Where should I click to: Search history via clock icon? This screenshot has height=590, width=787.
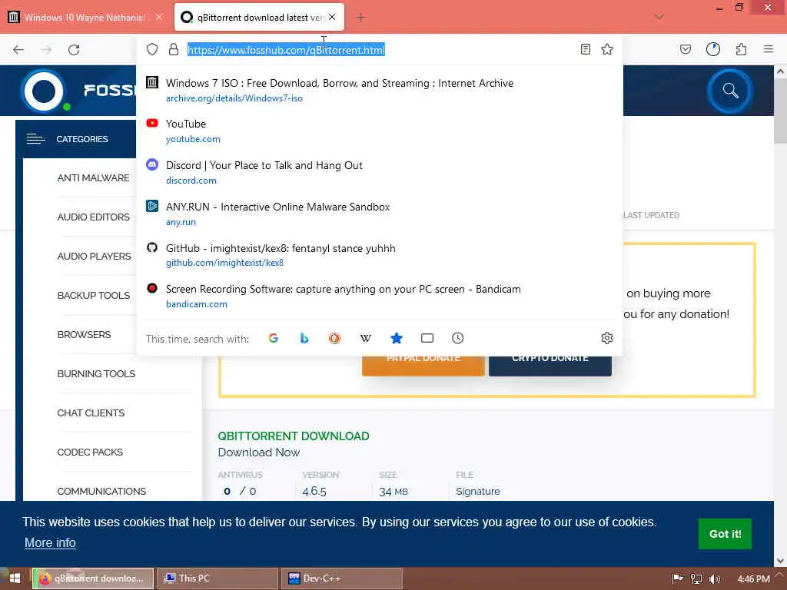click(x=458, y=338)
